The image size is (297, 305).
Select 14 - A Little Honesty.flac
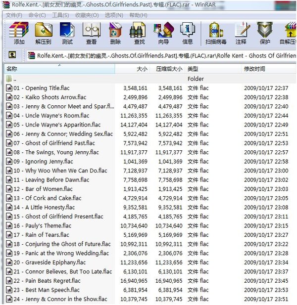44,207
